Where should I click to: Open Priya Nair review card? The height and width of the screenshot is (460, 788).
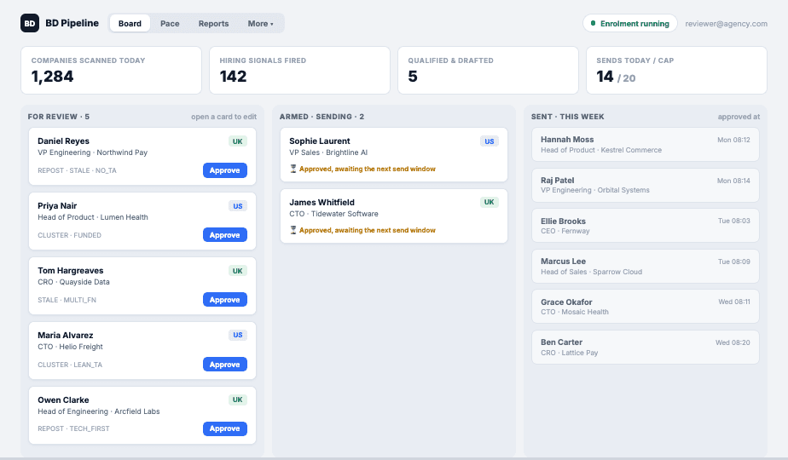142,221
